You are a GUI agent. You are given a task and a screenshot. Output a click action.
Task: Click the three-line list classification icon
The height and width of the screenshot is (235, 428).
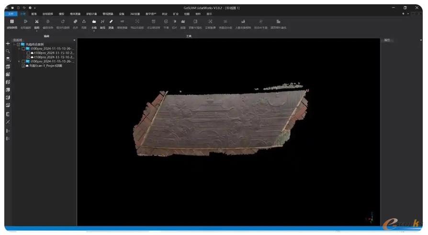[x=225, y=21]
